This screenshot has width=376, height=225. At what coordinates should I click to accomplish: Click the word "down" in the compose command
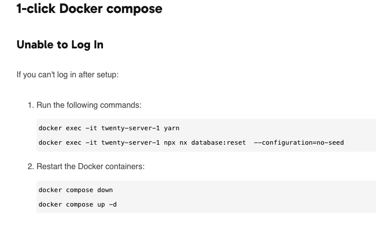(x=105, y=190)
